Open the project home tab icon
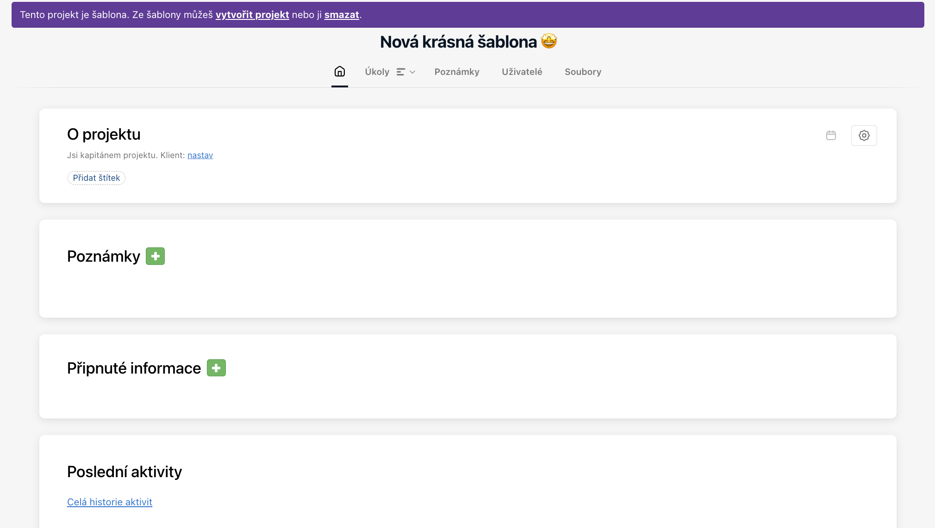 [340, 72]
